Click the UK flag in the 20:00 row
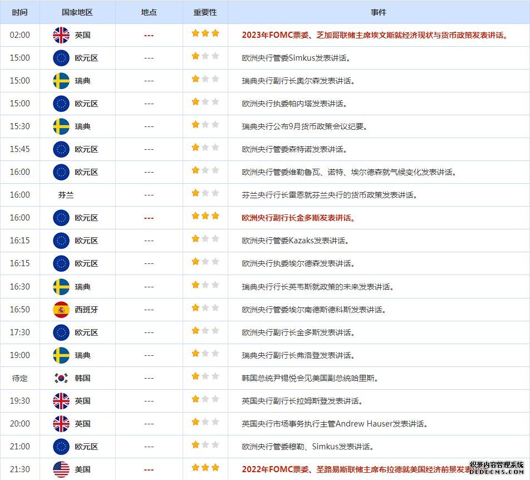 [61, 424]
